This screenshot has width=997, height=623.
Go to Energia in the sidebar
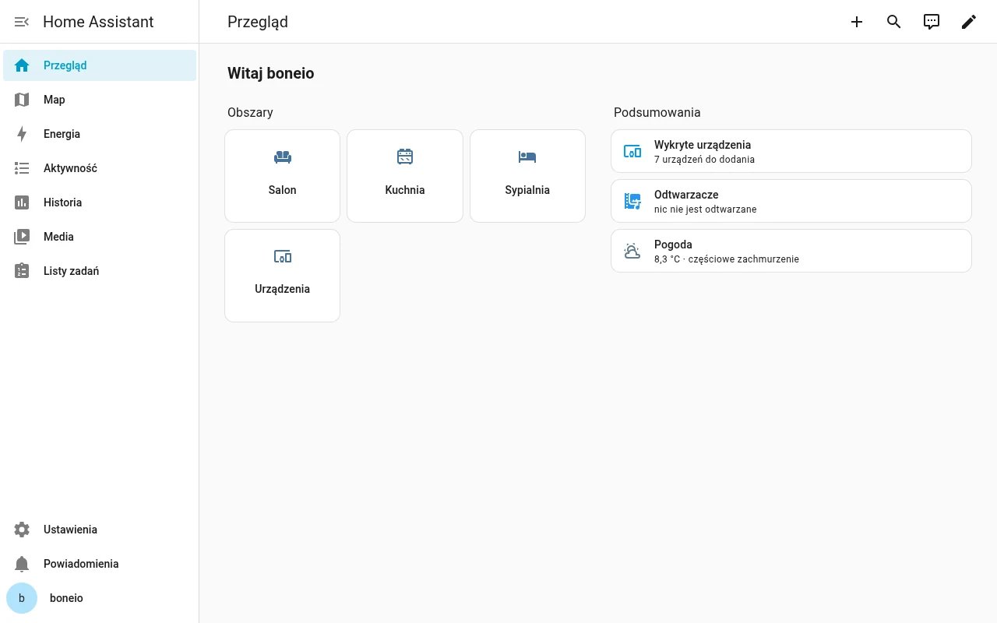click(x=100, y=134)
